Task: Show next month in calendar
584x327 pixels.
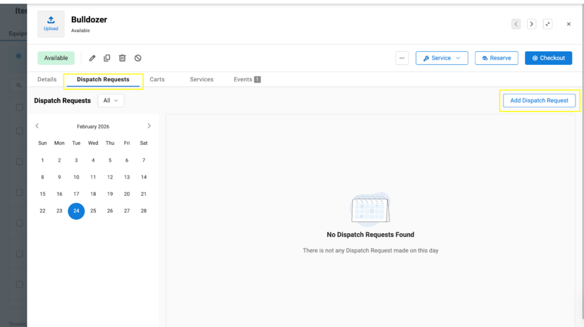Action: [149, 126]
